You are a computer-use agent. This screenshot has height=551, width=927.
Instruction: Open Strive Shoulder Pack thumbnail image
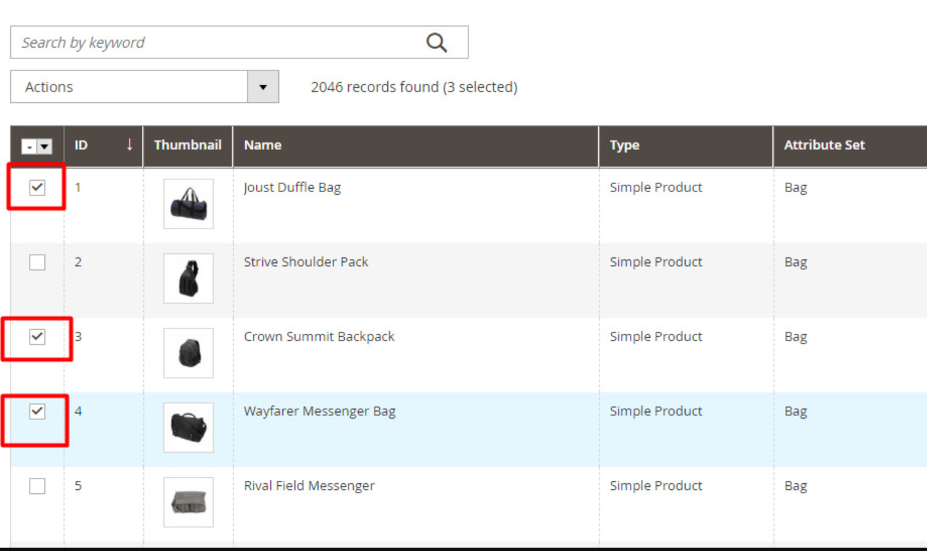pos(188,278)
